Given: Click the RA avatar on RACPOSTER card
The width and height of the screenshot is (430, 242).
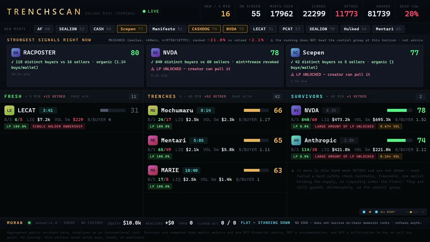Looking at the screenshot, I should pyautogui.click(x=16, y=53).
